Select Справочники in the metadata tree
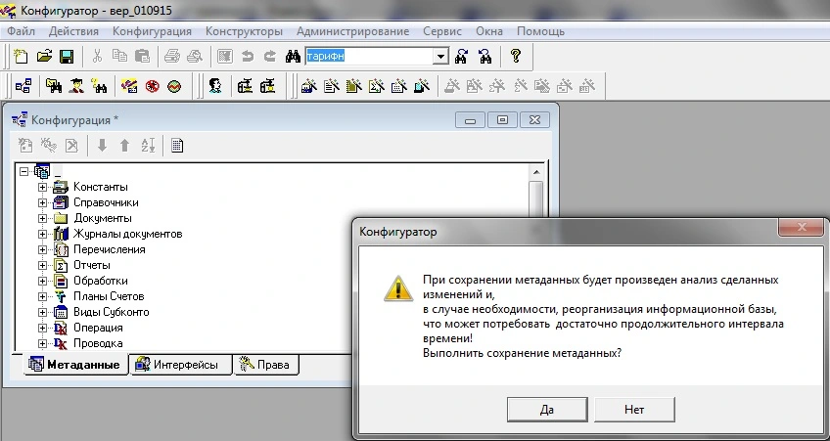The width and height of the screenshot is (830, 441). pyautogui.click(x=106, y=202)
